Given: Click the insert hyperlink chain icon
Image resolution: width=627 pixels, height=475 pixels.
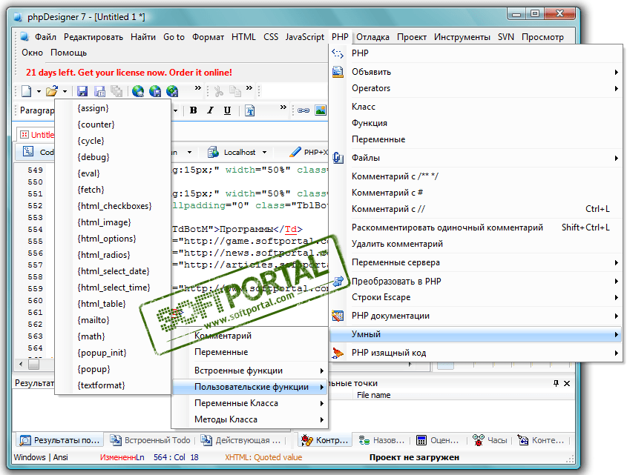Looking at the screenshot, I should click(x=303, y=110).
